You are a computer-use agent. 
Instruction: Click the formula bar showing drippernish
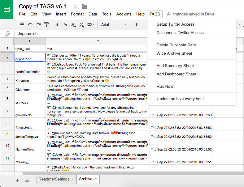pyautogui.click(x=81, y=34)
